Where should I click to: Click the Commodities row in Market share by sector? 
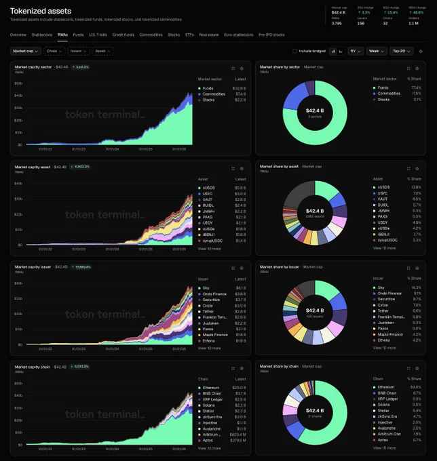(x=397, y=94)
